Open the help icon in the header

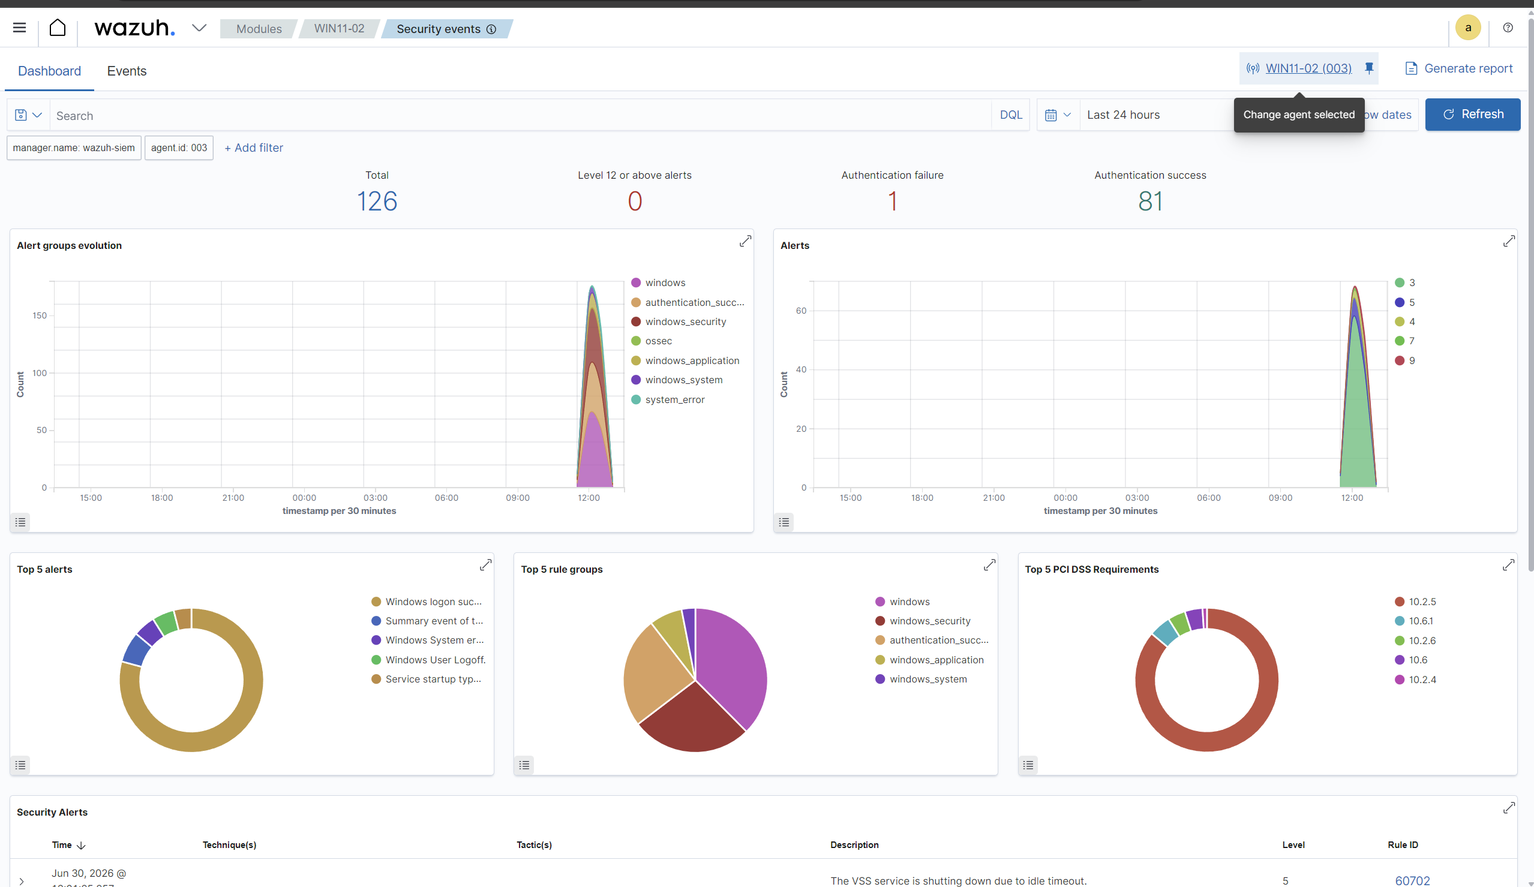click(x=1508, y=28)
